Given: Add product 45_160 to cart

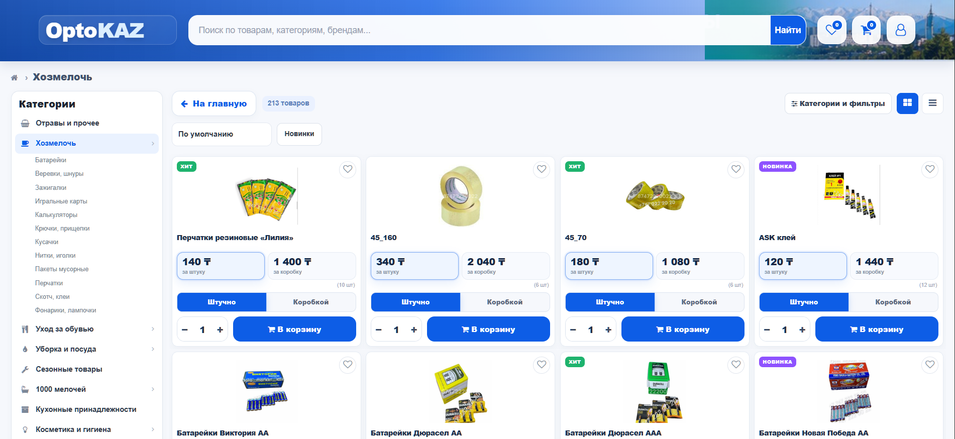Looking at the screenshot, I should [488, 329].
